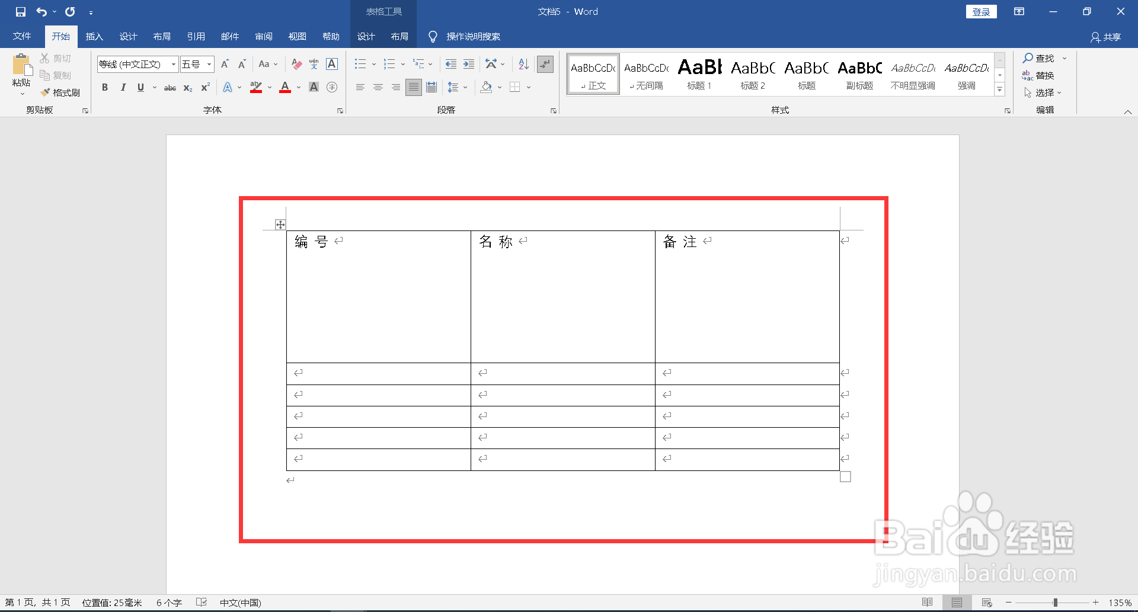Toggle Strikethrough formatting
This screenshot has height=612, width=1138.
[170, 88]
